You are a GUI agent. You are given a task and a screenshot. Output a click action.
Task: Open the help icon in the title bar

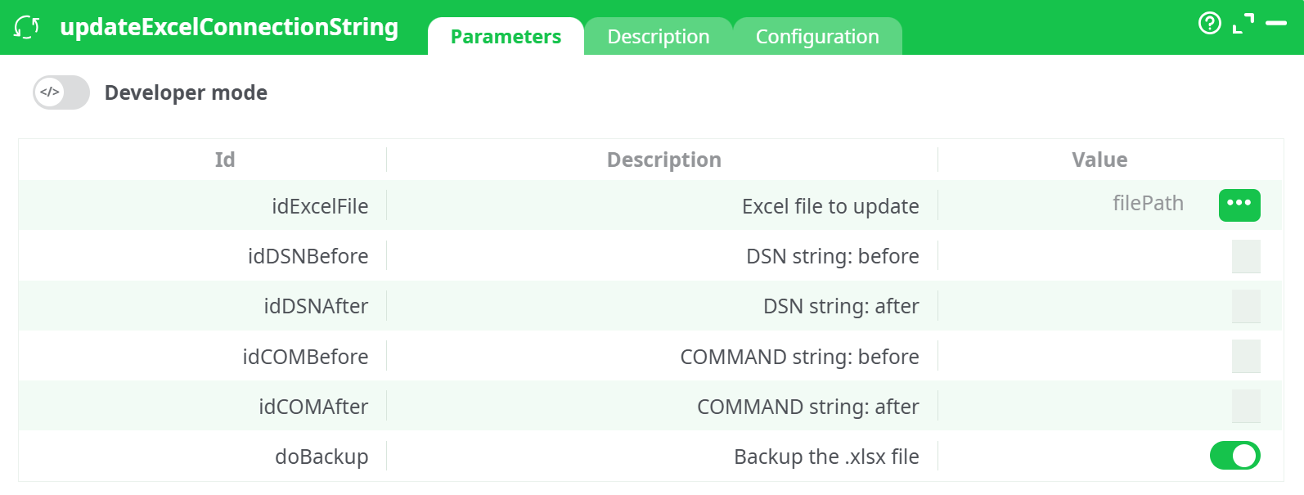pyautogui.click(x=1210, y=24)
